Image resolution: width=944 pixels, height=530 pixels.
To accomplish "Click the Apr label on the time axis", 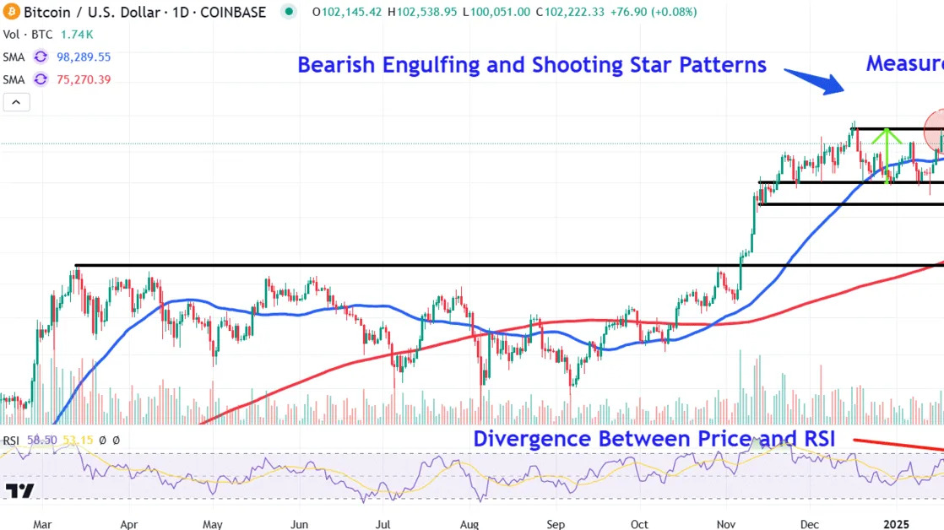I will [x=129, y=524].
